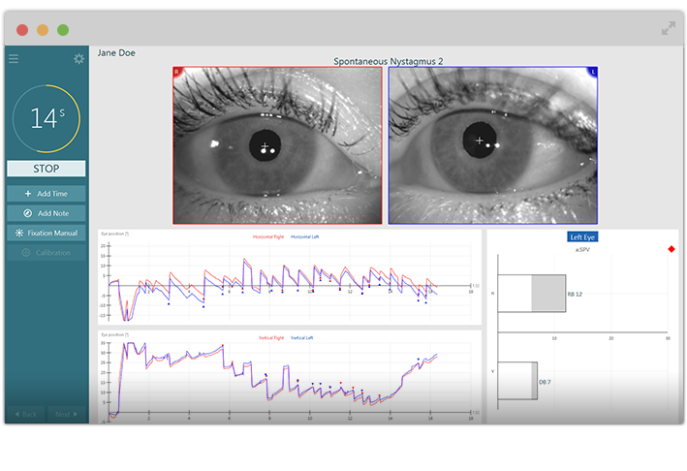Go to Next test
The width and height of the screenshot is (687, 471).
(x=67, y=414)
